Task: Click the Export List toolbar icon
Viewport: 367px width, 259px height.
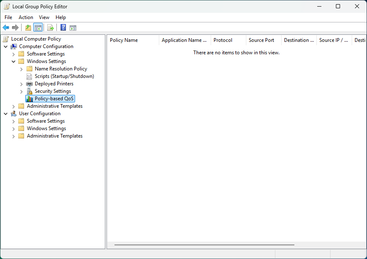Action: coord(51,28)
